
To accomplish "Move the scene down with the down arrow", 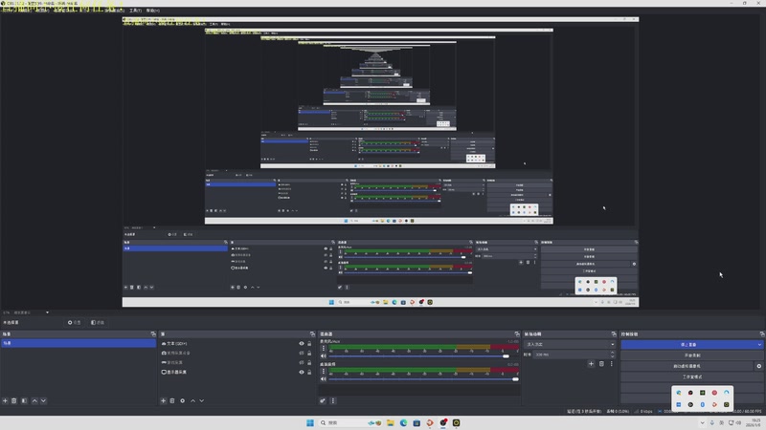I will [43, 400].
